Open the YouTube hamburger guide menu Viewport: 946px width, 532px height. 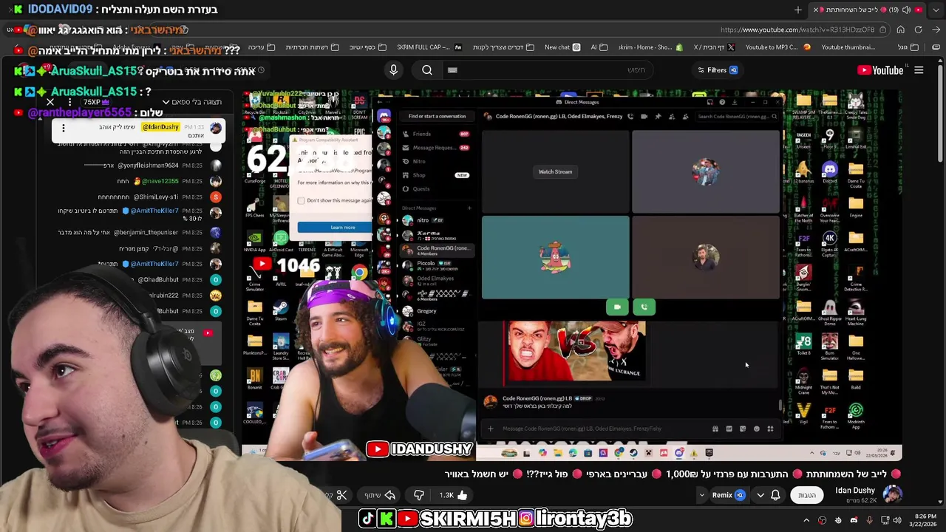coord(919,70)
